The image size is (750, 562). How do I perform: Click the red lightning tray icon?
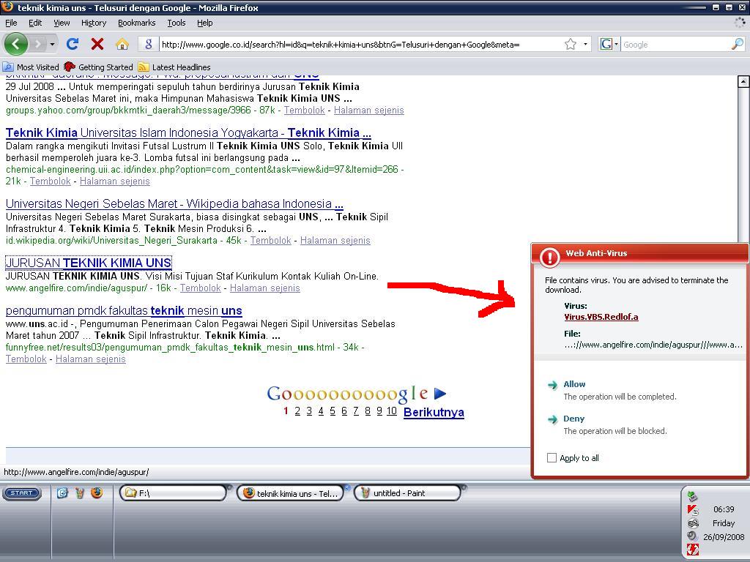pos(693,550)
